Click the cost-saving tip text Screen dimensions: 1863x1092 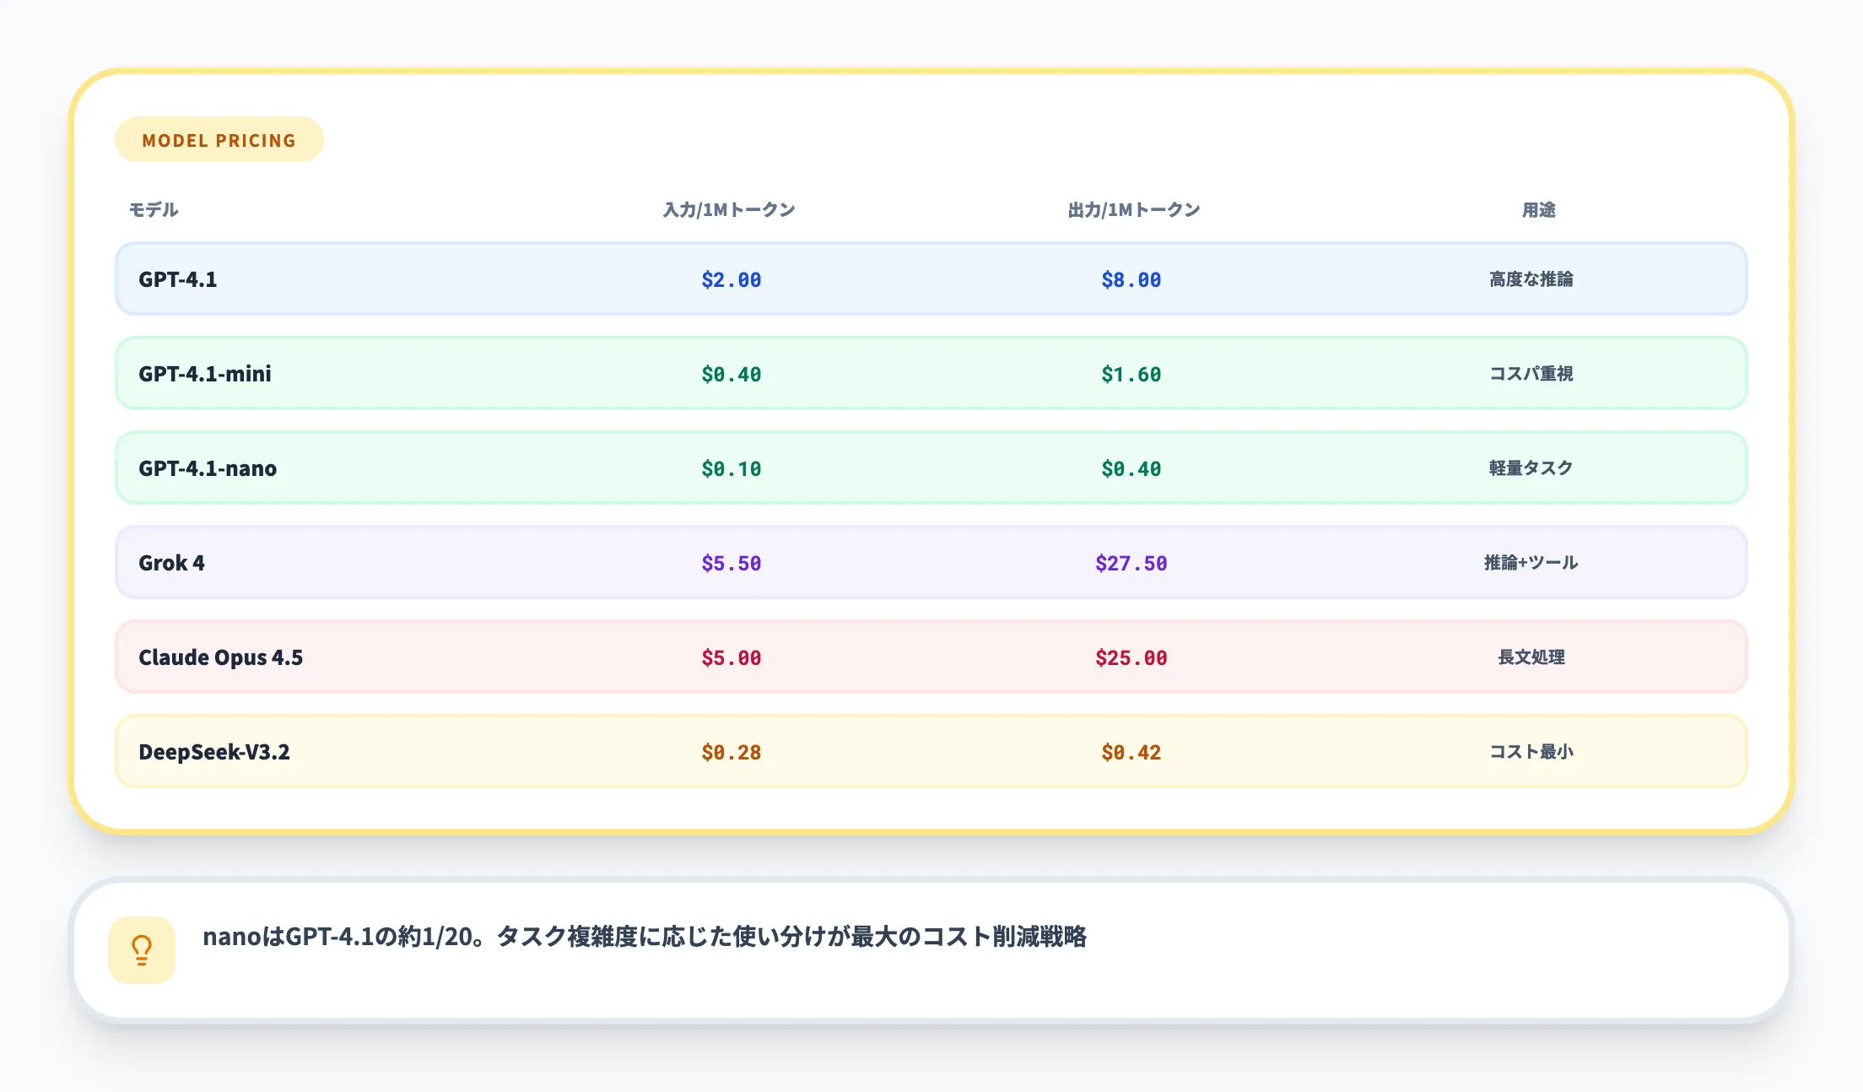(x=645, y=935)
